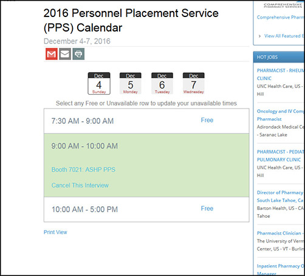This screenshot has height=276, width=305.
Task: Click the Comprehensive Pharmacy Services logo
Action: coord(283,5)
